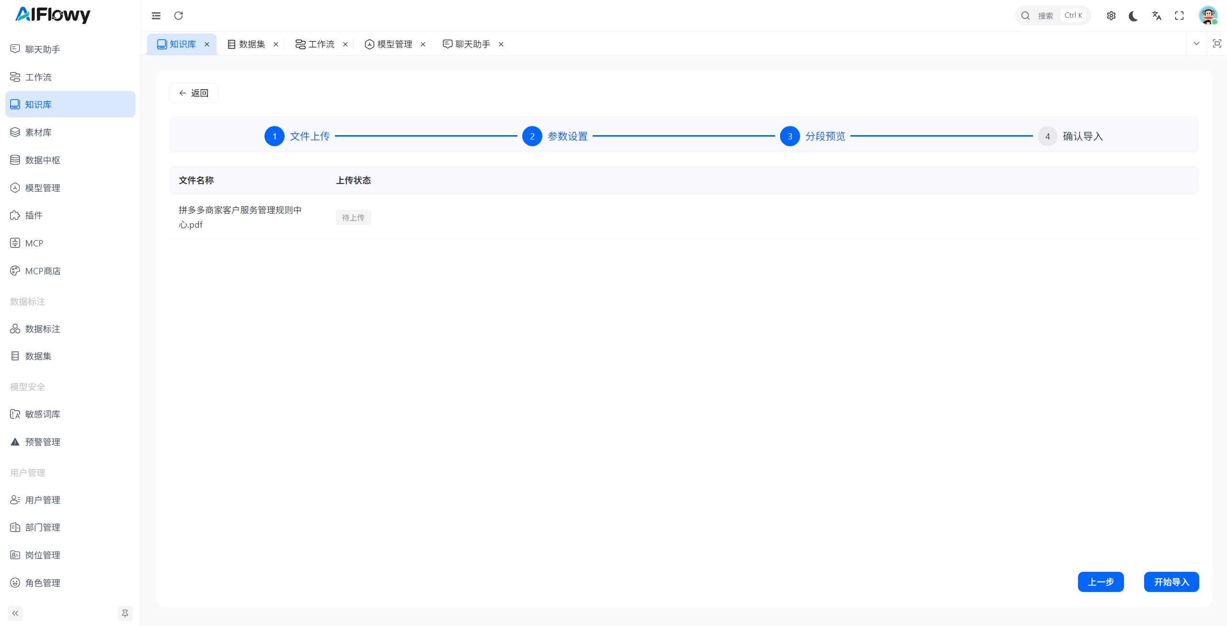Screen dimensions: 1227x626
Task: Open the settings gear icon
Action: (x=1111, y=16)
